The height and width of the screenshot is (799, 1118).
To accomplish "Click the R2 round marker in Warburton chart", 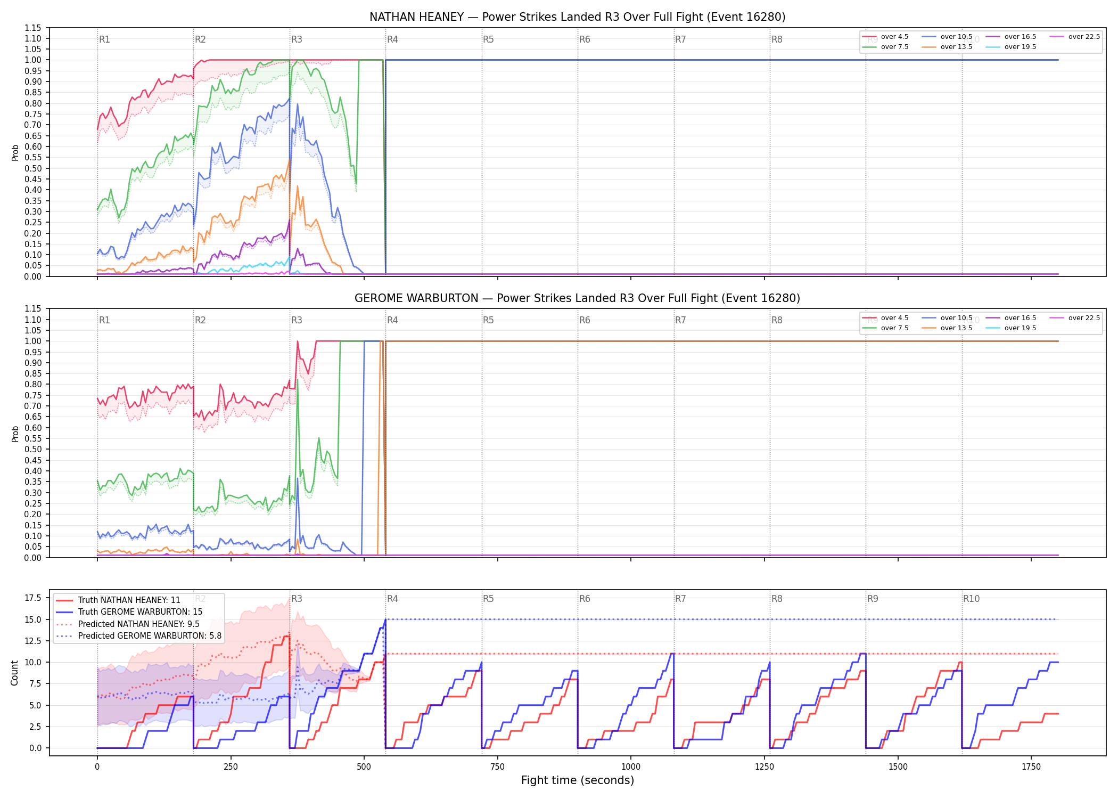I will pos(200,320).
